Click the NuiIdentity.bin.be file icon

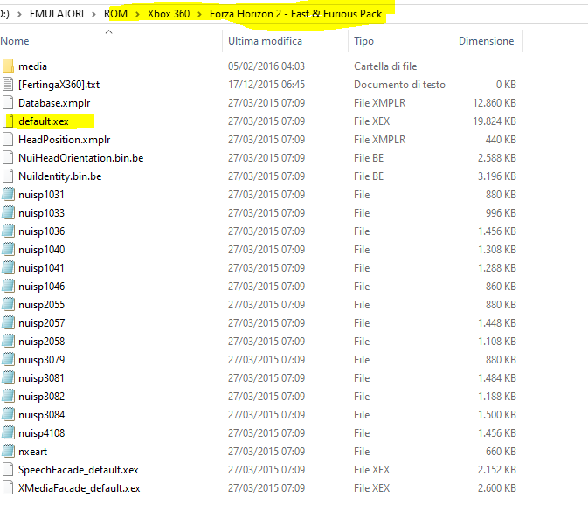pyautogui.click(x=8, y=176)
